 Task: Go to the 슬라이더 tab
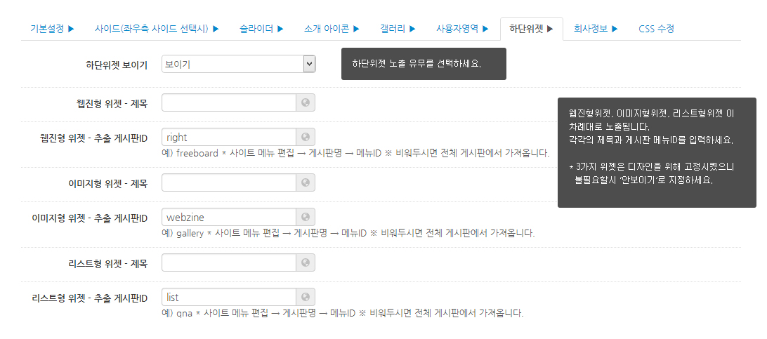click(x=261, y=29)
